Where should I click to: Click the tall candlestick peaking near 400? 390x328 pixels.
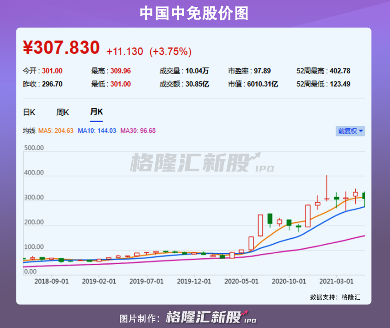(327, 188)
